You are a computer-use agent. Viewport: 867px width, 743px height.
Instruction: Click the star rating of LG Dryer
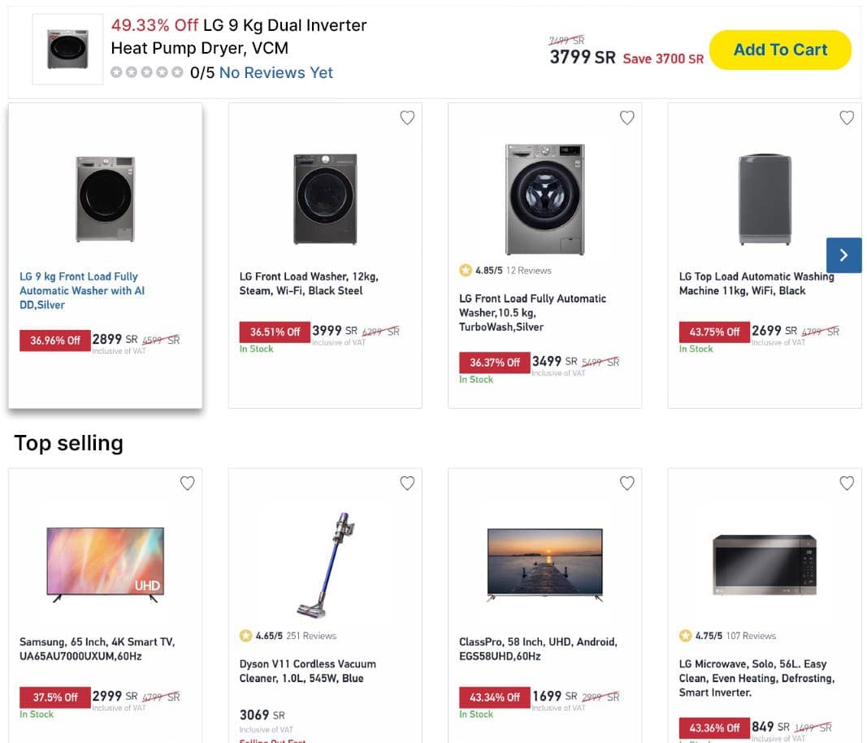[147, 72]
